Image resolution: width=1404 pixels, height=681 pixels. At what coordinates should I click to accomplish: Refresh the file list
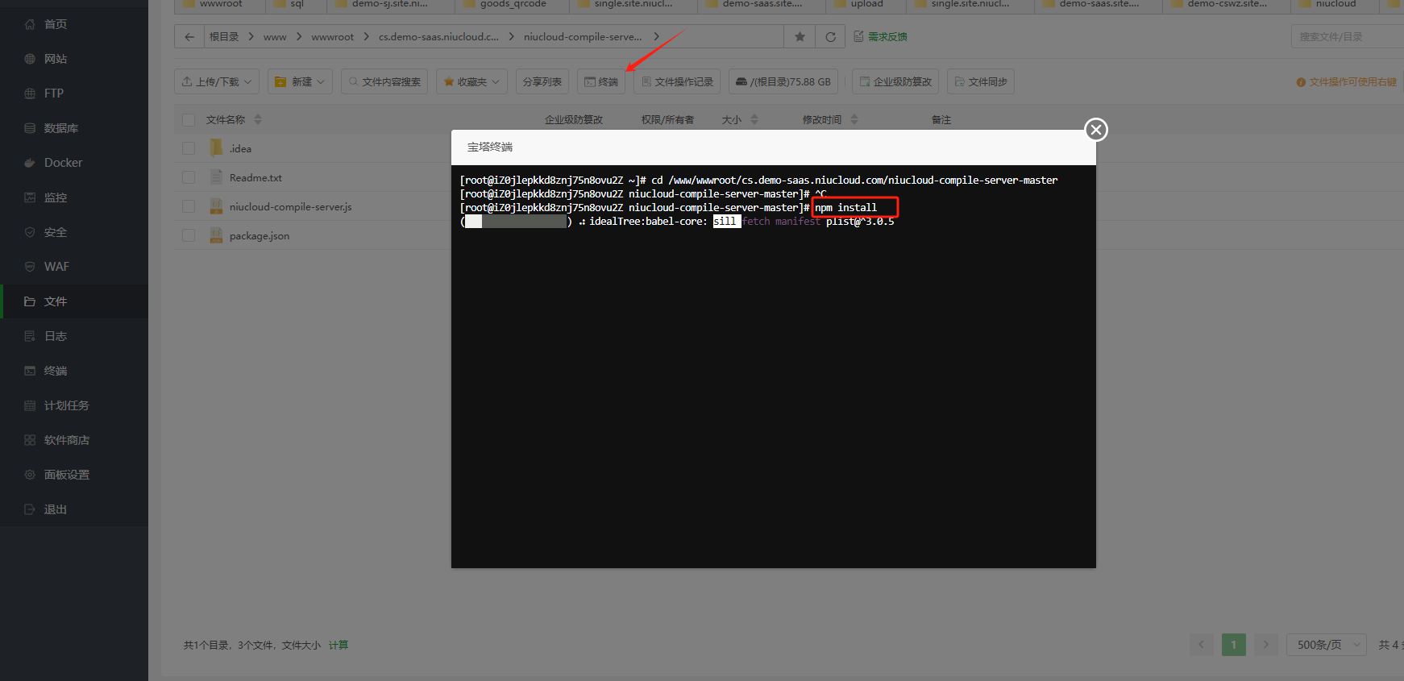(x=830, y=37)
